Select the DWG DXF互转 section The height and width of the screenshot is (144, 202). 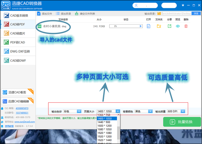(18, 51)
